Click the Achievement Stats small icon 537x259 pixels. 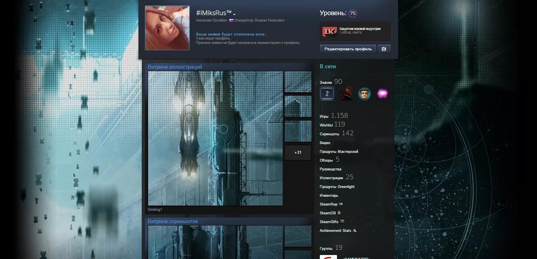355,230
